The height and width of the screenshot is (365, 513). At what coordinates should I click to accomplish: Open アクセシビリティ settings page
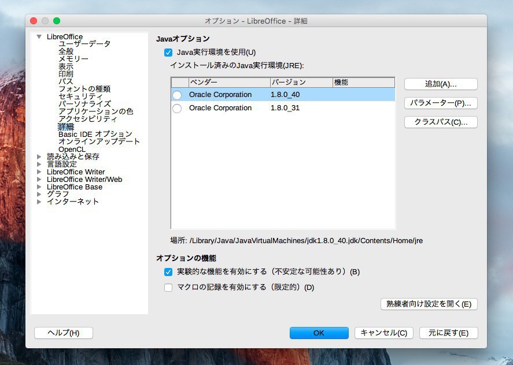(x=87, y=119)
